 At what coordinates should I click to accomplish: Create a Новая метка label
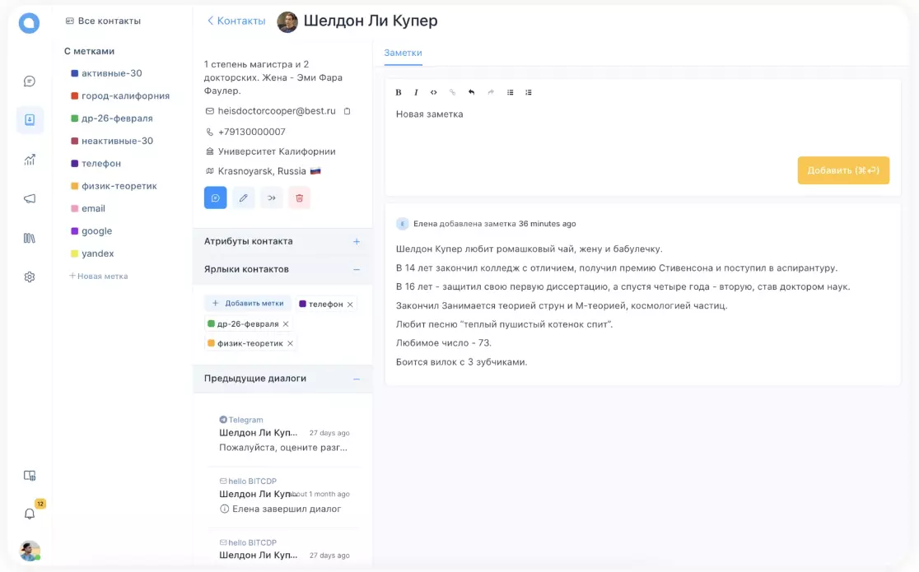pyautogui.click(x=99, y=276)
